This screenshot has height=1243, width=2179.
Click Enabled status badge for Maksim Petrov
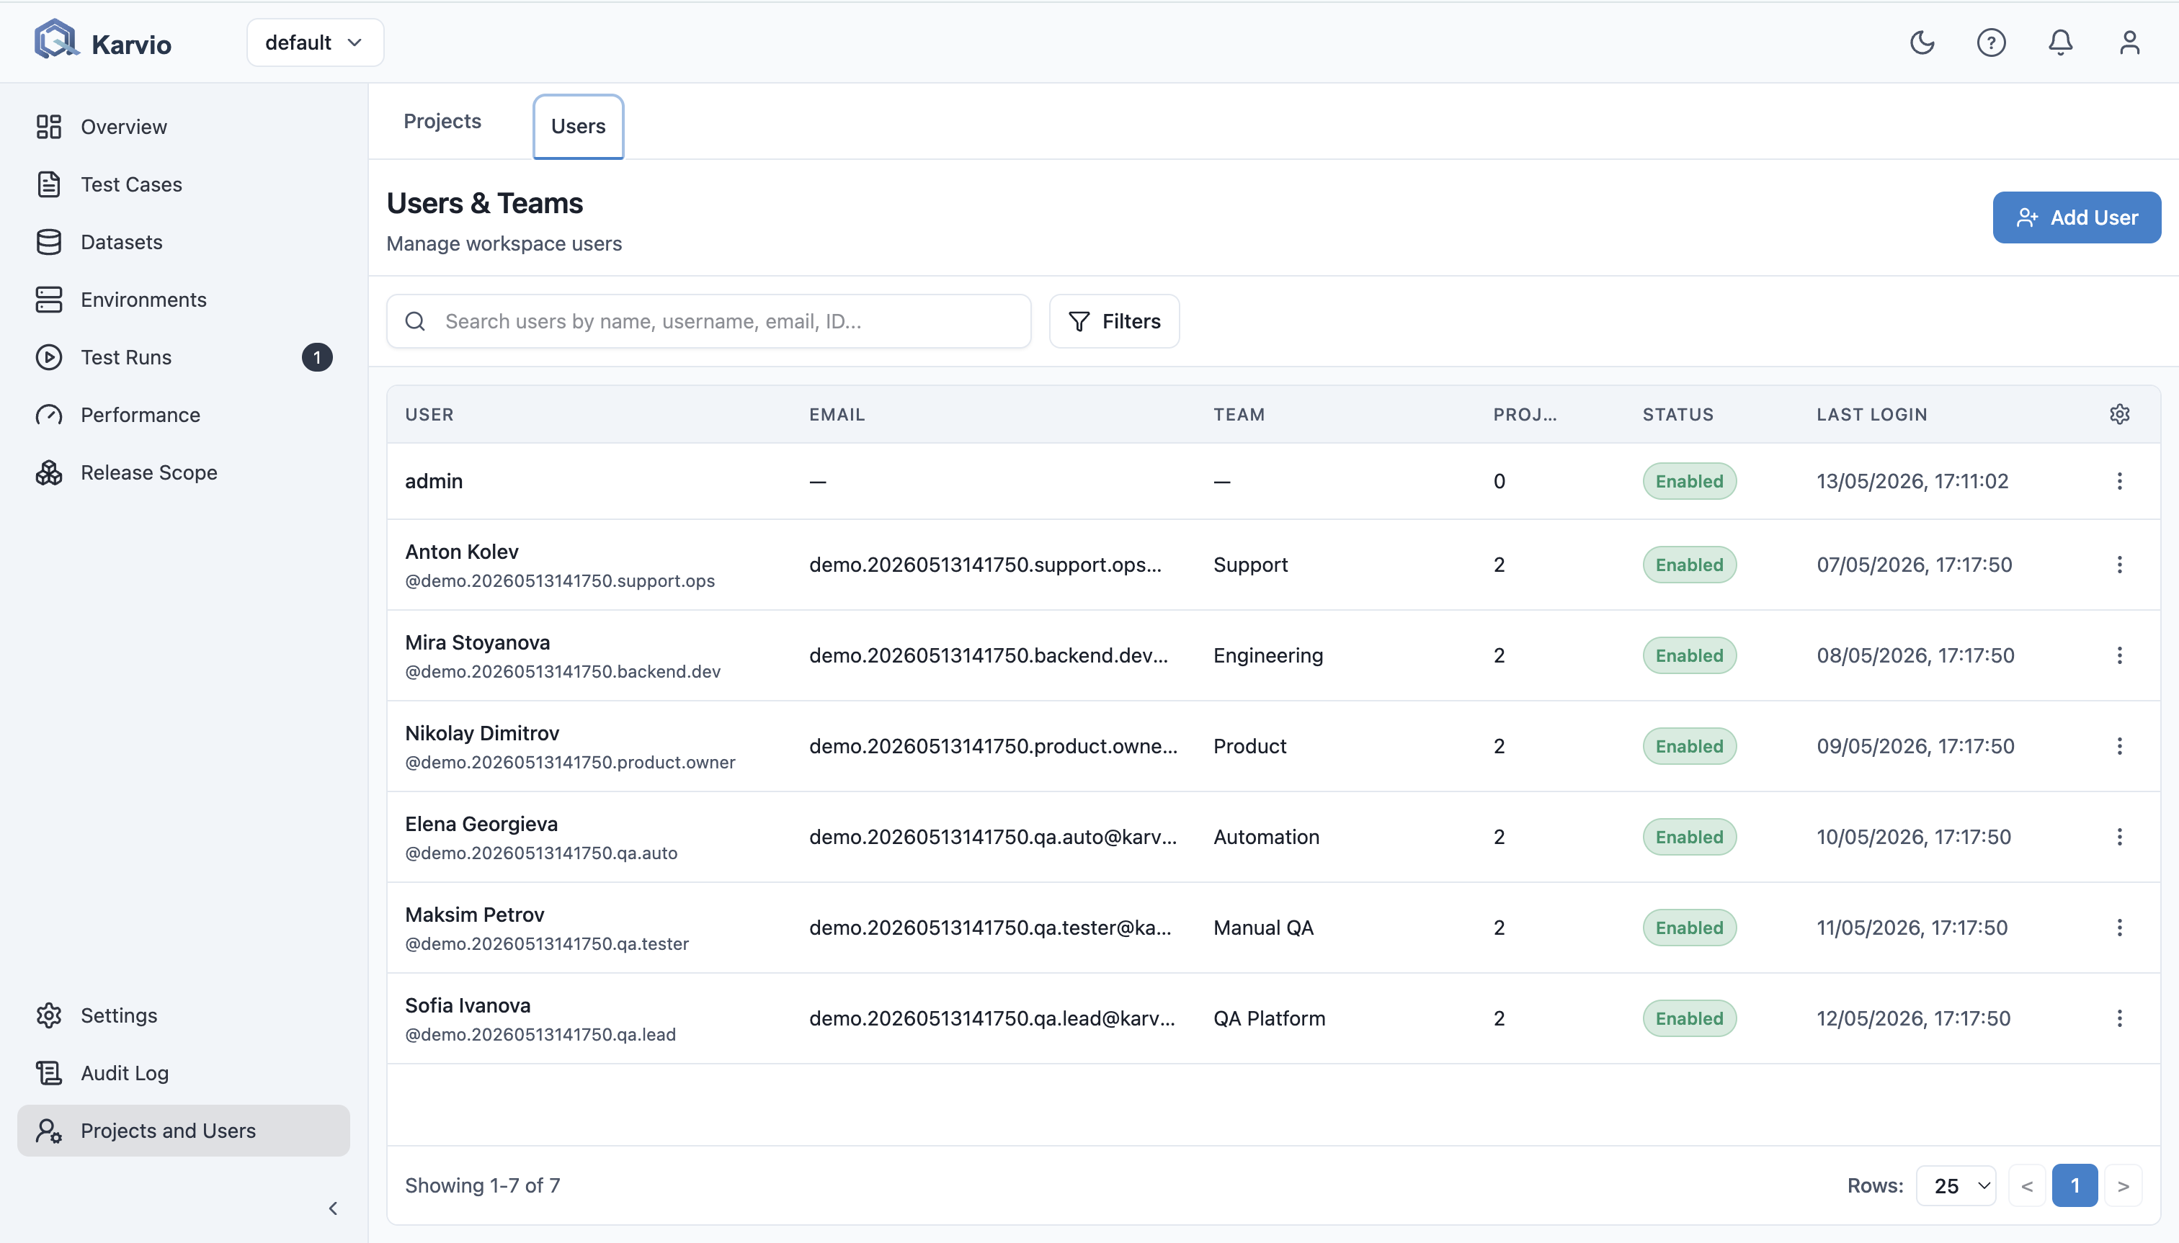click(1690, 928)
